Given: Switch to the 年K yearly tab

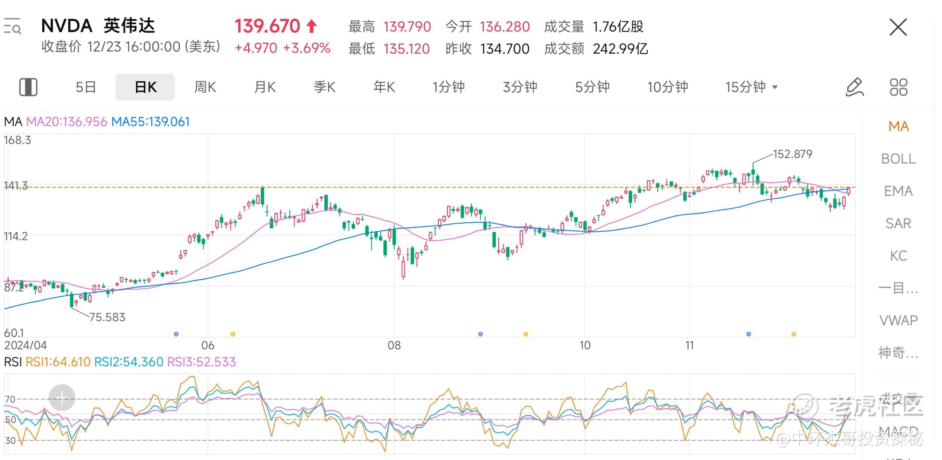Looking at the screenshot, I should [384, 87].
